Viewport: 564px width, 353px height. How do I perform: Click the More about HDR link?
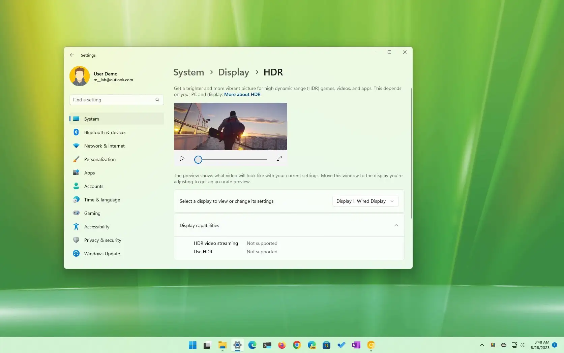point(242,94)
